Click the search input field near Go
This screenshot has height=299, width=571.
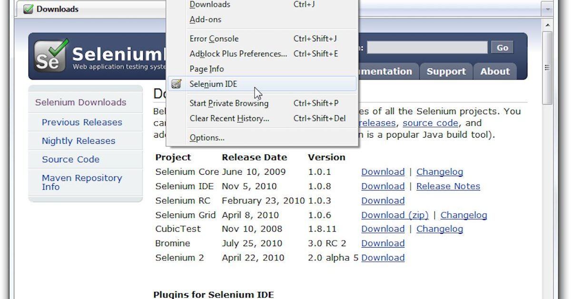click(x=427, y=47)
